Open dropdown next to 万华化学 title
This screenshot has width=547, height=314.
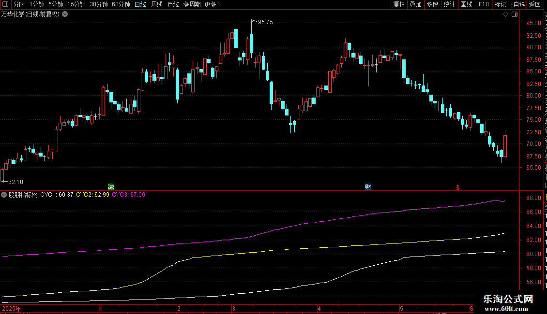pyautogui.click(x=65, y=14)
